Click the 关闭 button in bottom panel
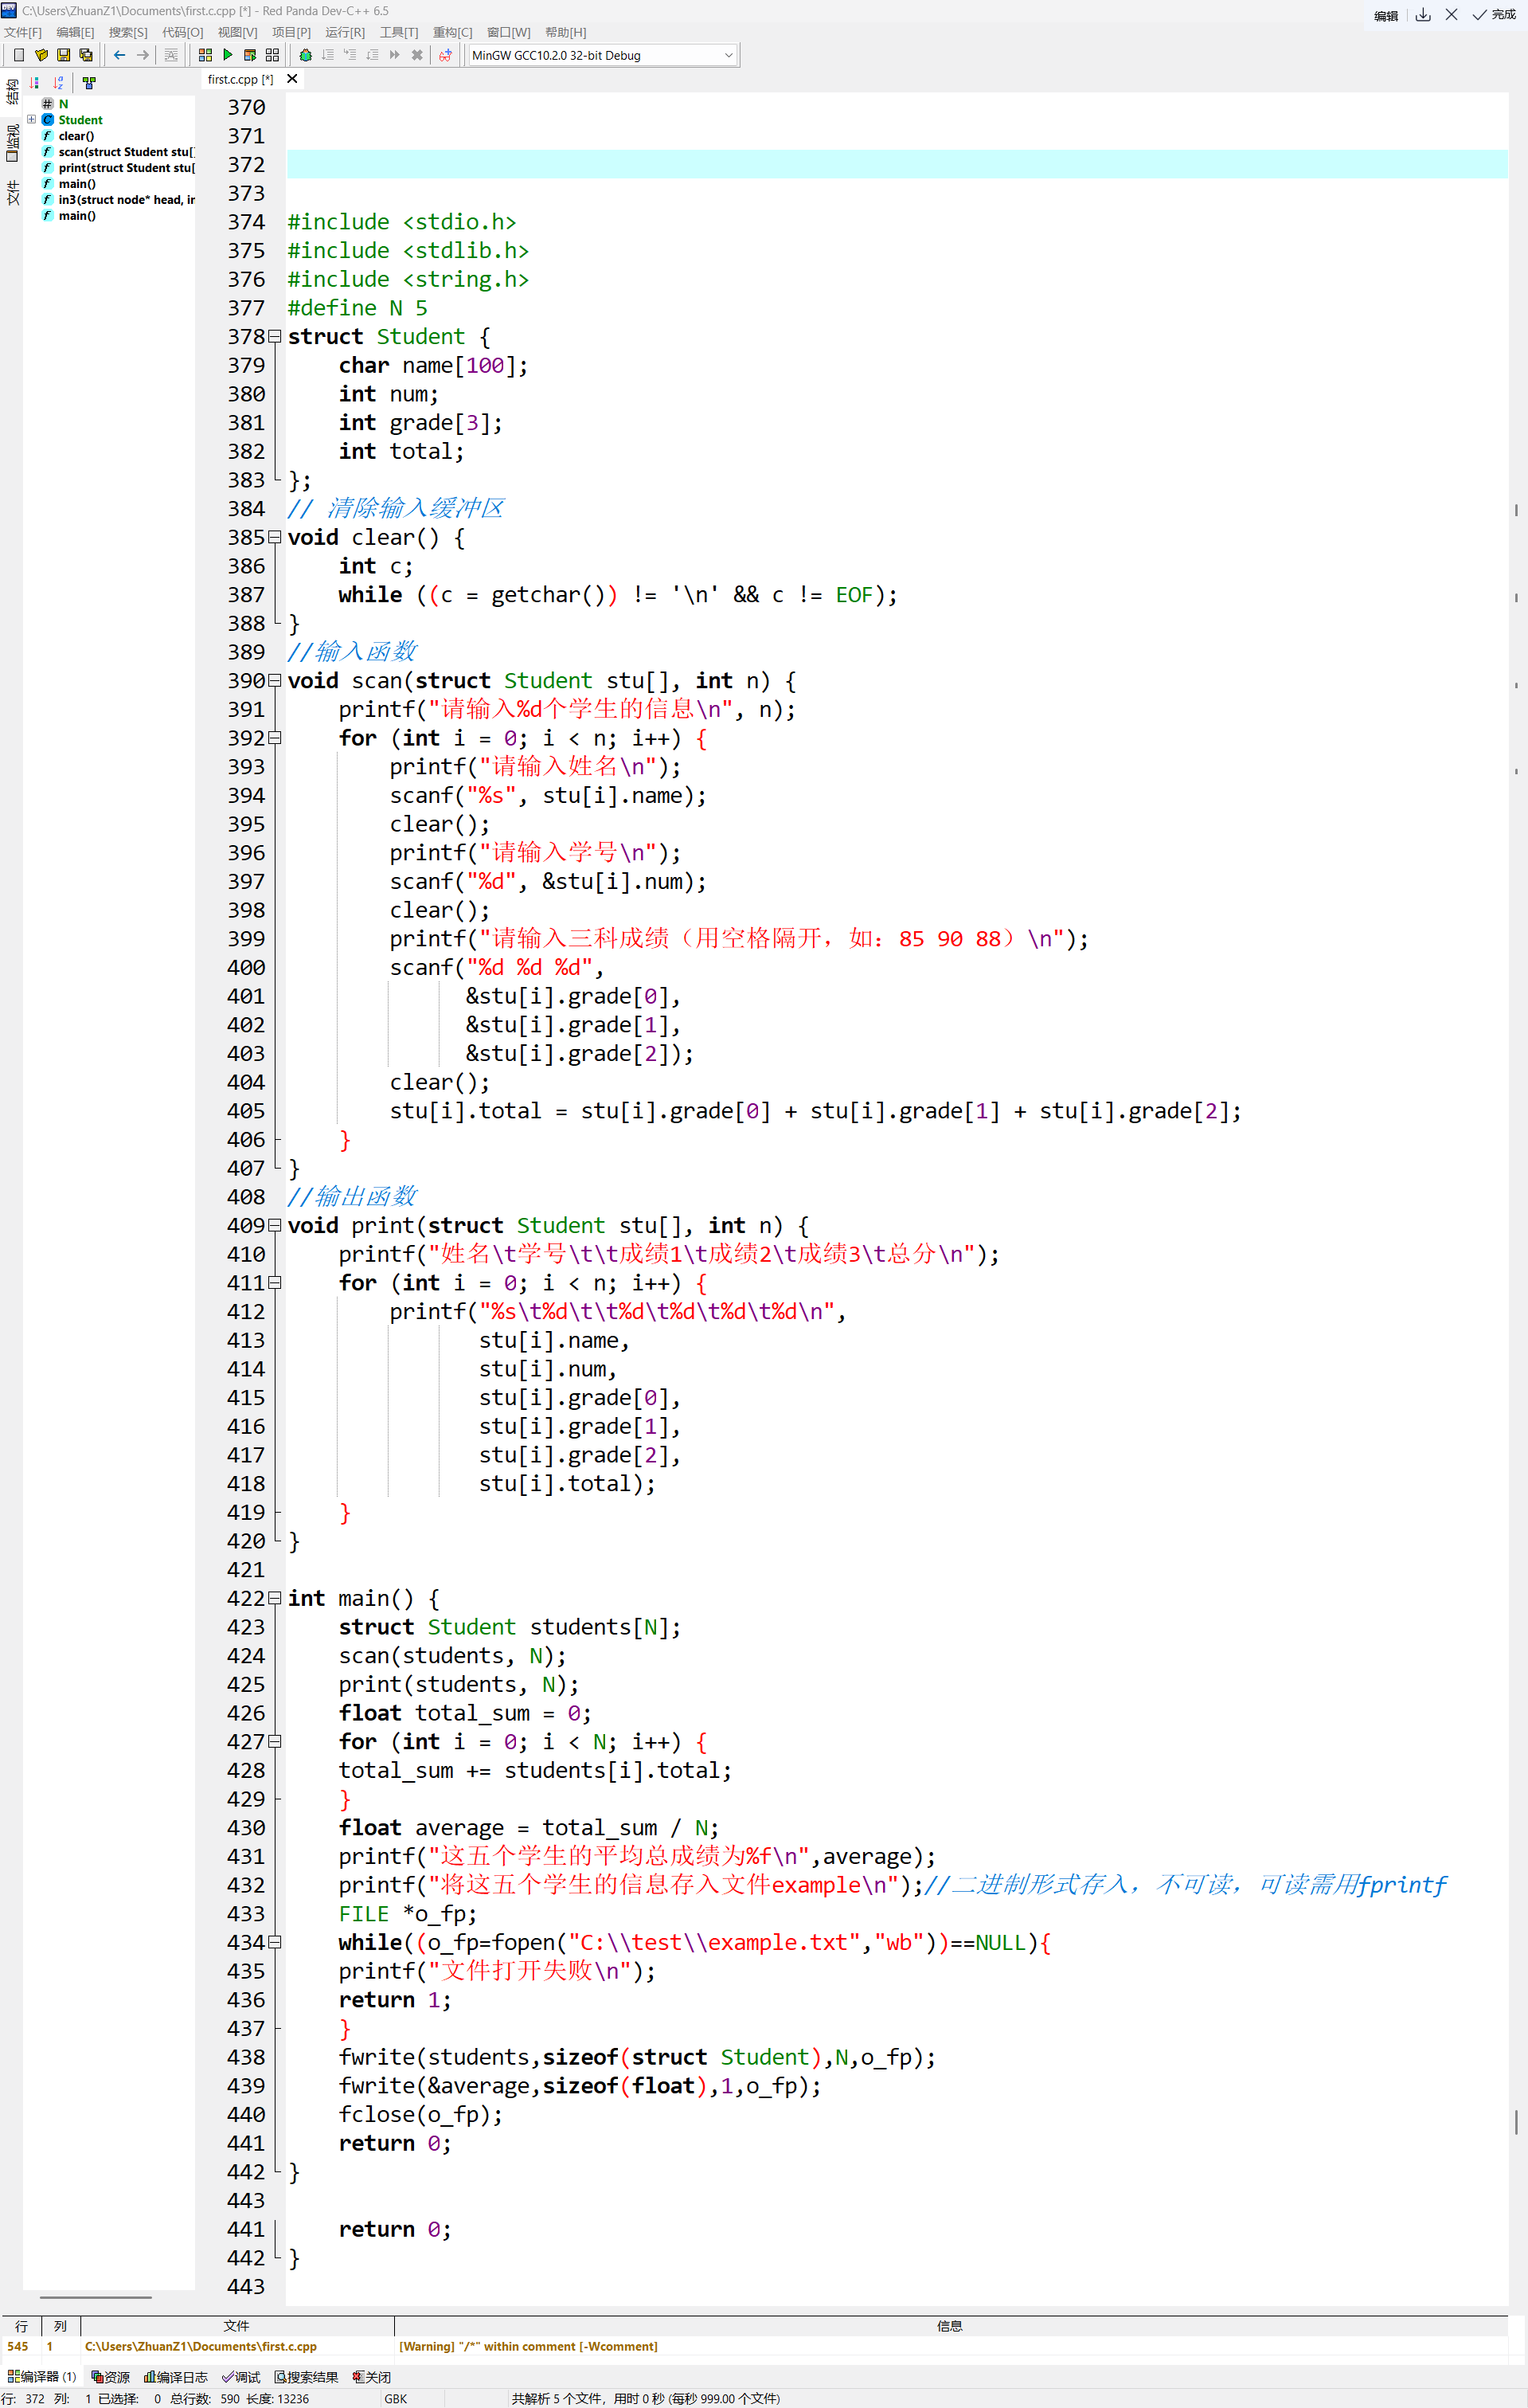Viewport: 1528px width, 2408px height. [372, 2377]
